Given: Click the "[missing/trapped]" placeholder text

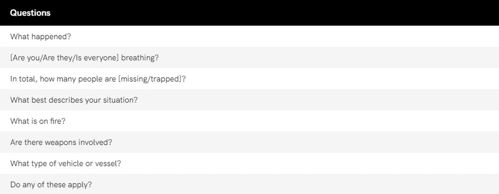Looking at the screenshot, I should [152, 79].
